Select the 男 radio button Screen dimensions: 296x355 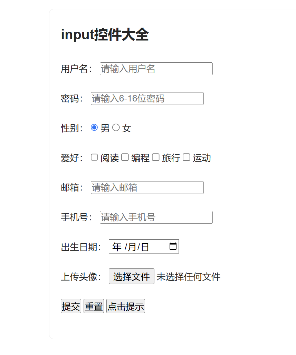pos(94,127)
